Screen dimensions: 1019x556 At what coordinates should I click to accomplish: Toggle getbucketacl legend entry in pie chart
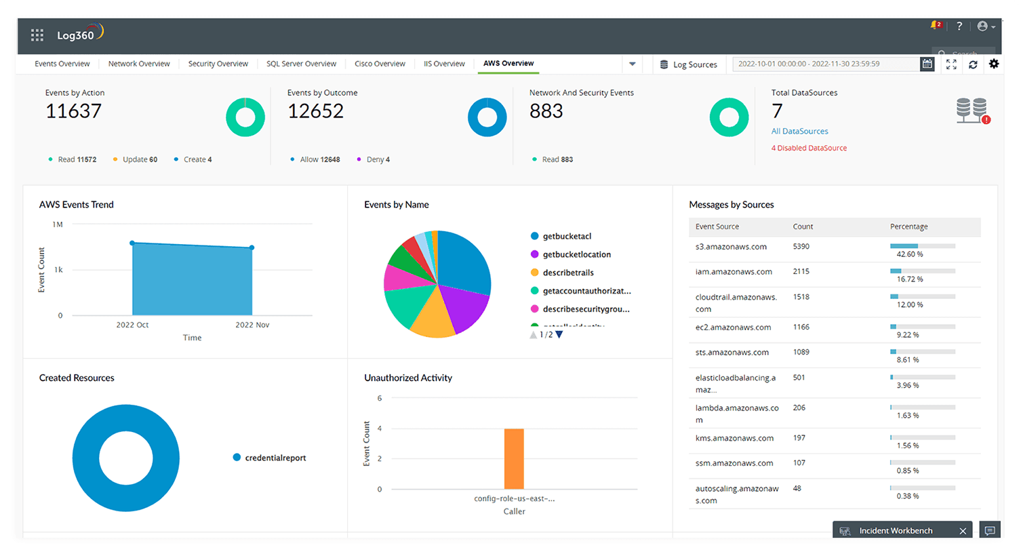pos(567,236)
